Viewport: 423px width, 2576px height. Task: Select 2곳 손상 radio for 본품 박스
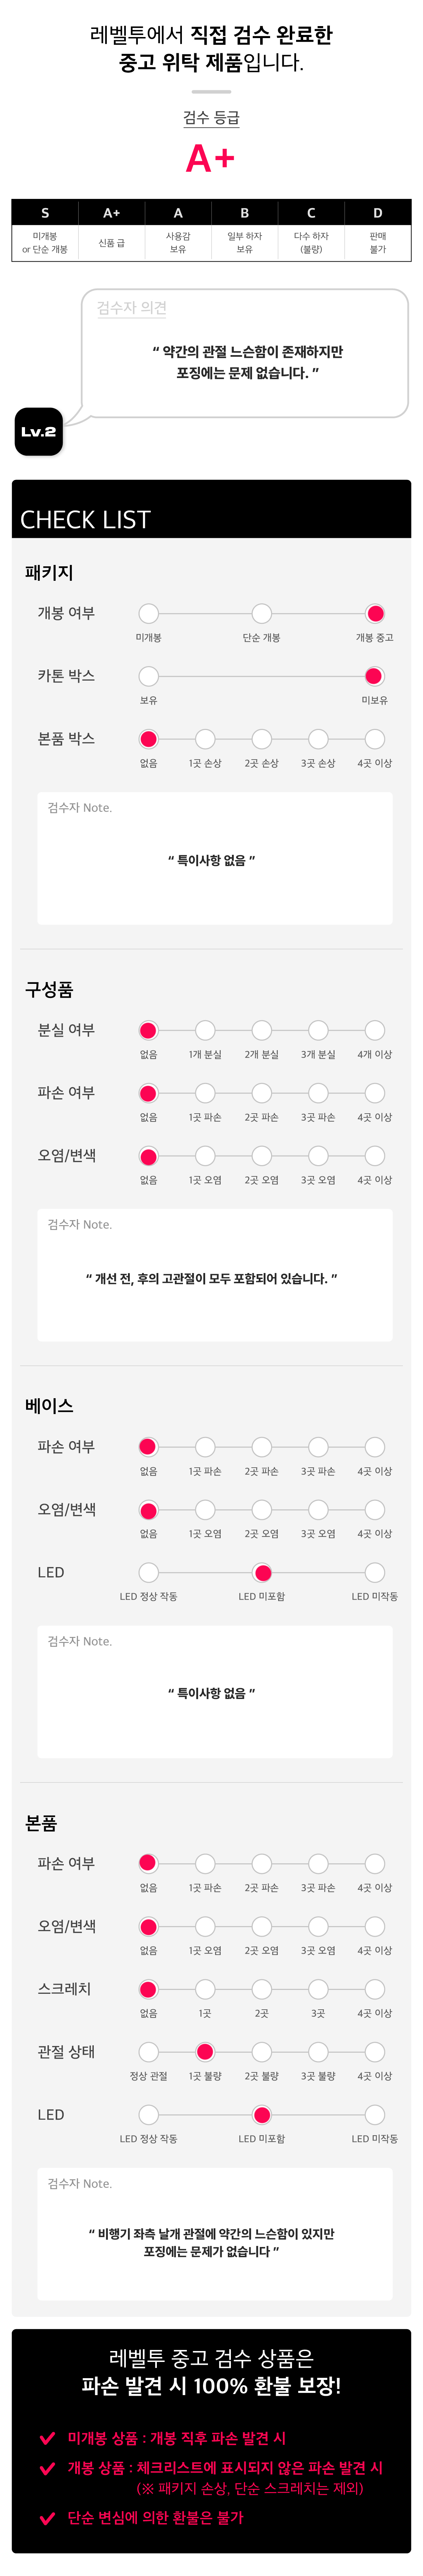click(261, 739)
